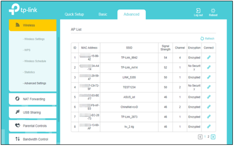Viewport: 234px width, 146px height.
Task: Open Wireless Schedule submenu item
Action: (x=35, y=61)
